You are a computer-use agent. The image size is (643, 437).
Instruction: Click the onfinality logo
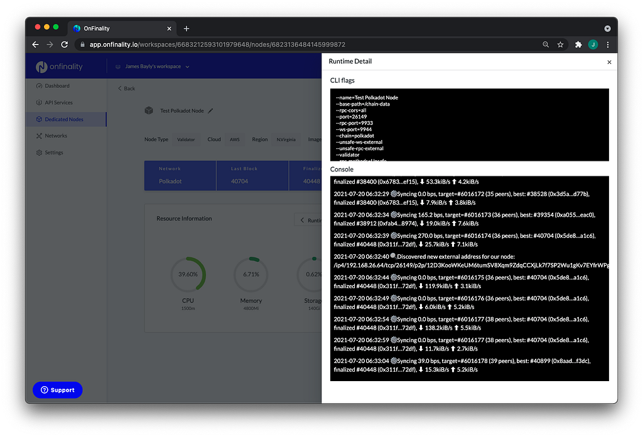pyautogui.click(x=59, y=67)
